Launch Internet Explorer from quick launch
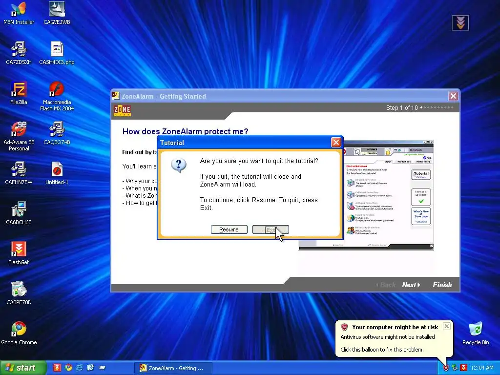This screenshot has width=500, height=375. (80, 368)
